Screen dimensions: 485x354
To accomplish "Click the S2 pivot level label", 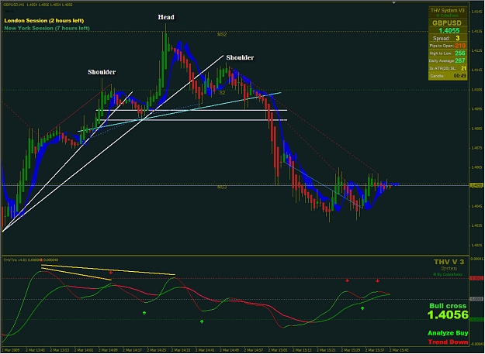I will (222, 93).
